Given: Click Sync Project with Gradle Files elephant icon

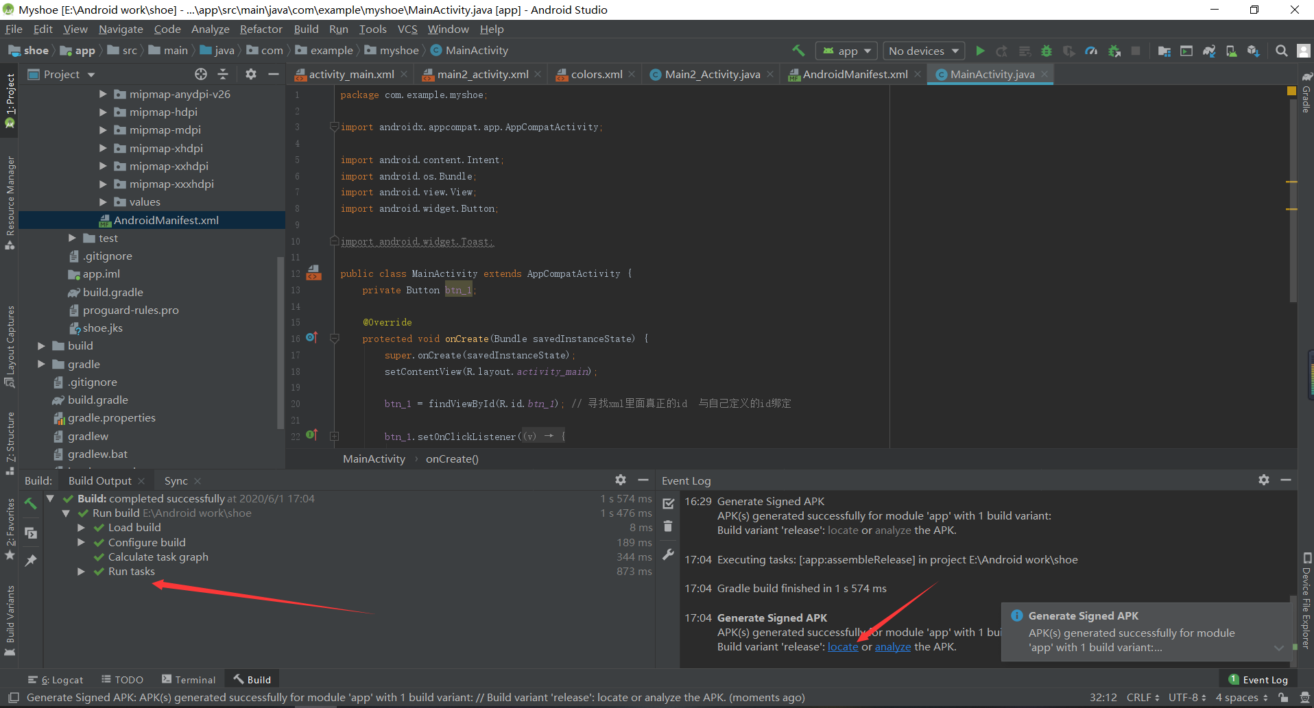Looking at the screenshot, I should pyautogui.click(x=1209, y=51).
